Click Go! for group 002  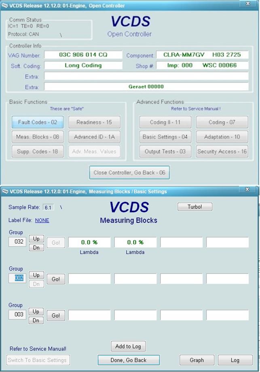pyautogui.click(x=56, y=279)
